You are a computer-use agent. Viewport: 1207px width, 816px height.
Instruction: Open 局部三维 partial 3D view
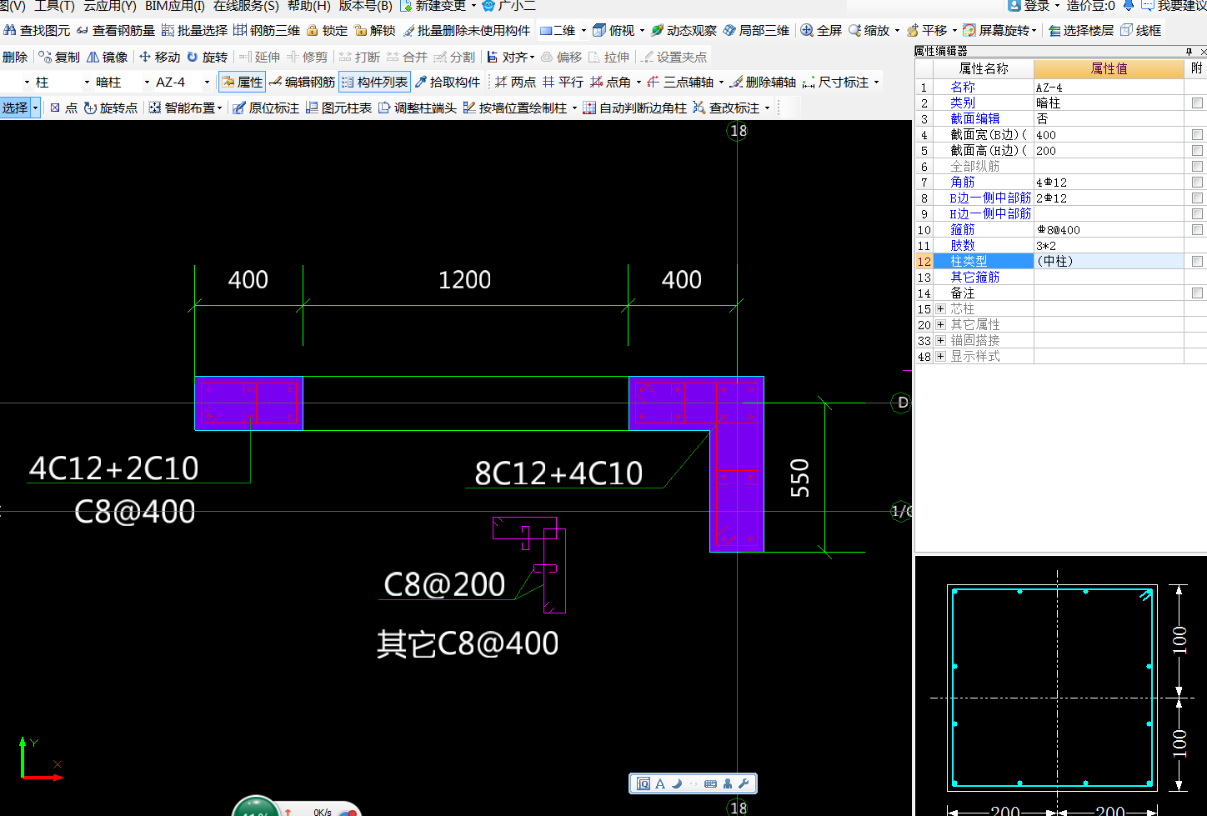pos(756,30)
